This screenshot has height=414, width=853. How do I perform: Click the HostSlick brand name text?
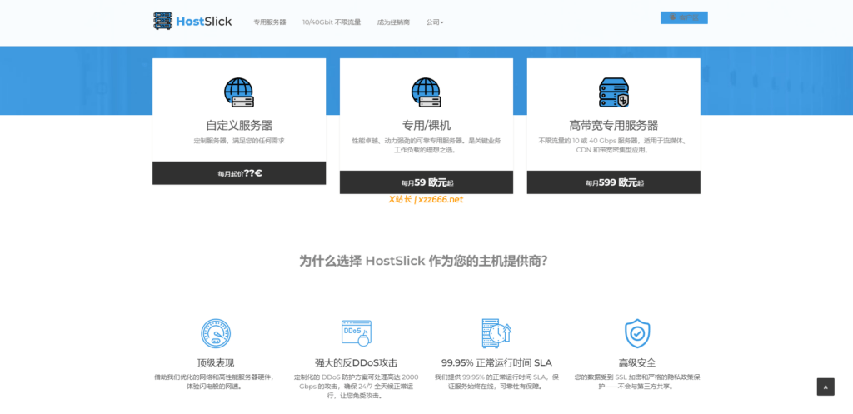point(203,22)
